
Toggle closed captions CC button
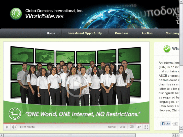[132, 127]
